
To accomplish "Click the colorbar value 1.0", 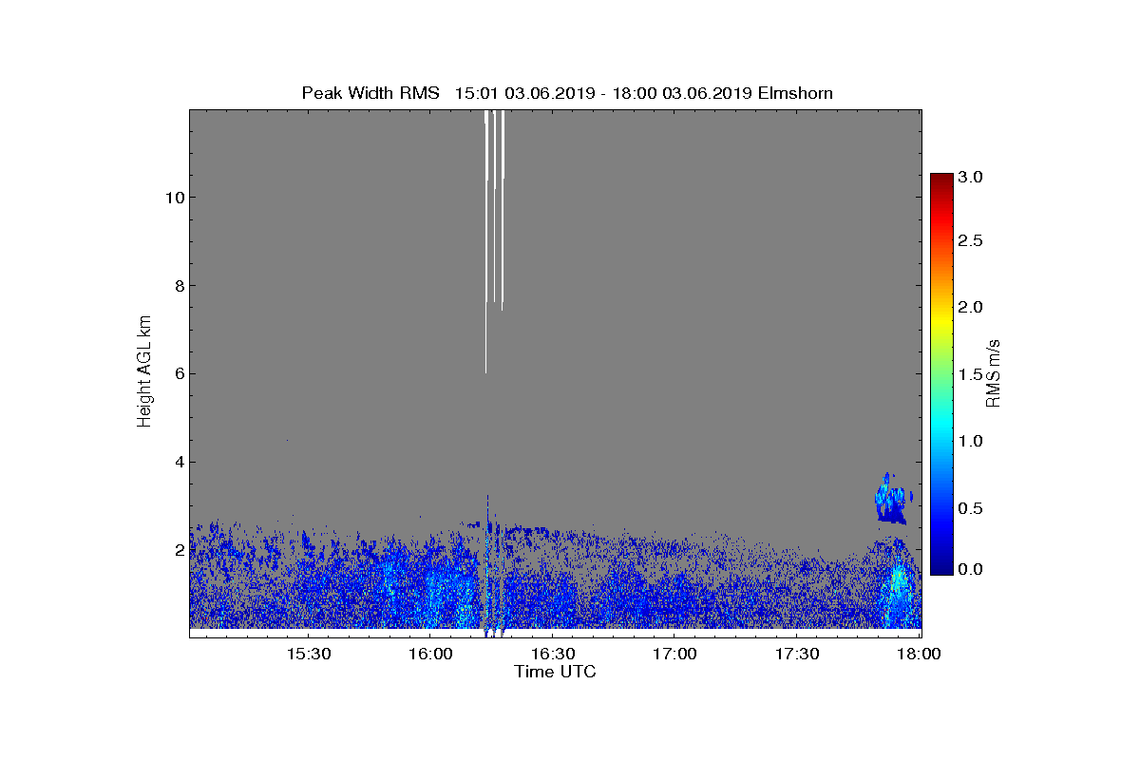I will [x=970, y=441].
